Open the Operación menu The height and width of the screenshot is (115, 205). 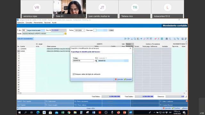20,23
